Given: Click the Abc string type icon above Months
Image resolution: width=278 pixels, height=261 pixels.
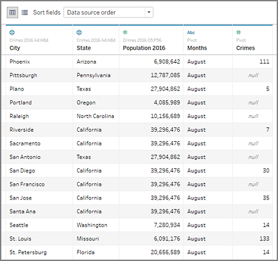Looking at the screenshot, I should pos(191,33).
